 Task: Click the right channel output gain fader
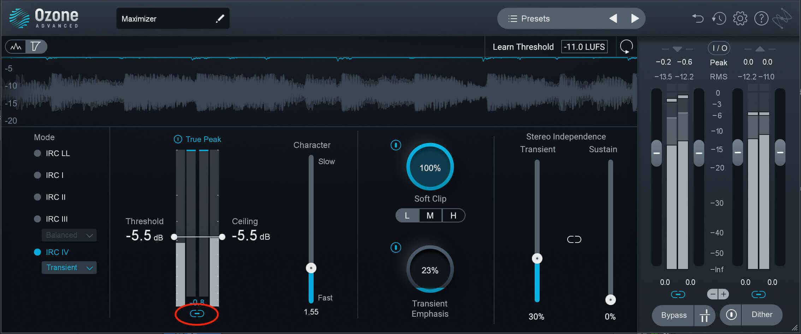(x=780, y=153)
